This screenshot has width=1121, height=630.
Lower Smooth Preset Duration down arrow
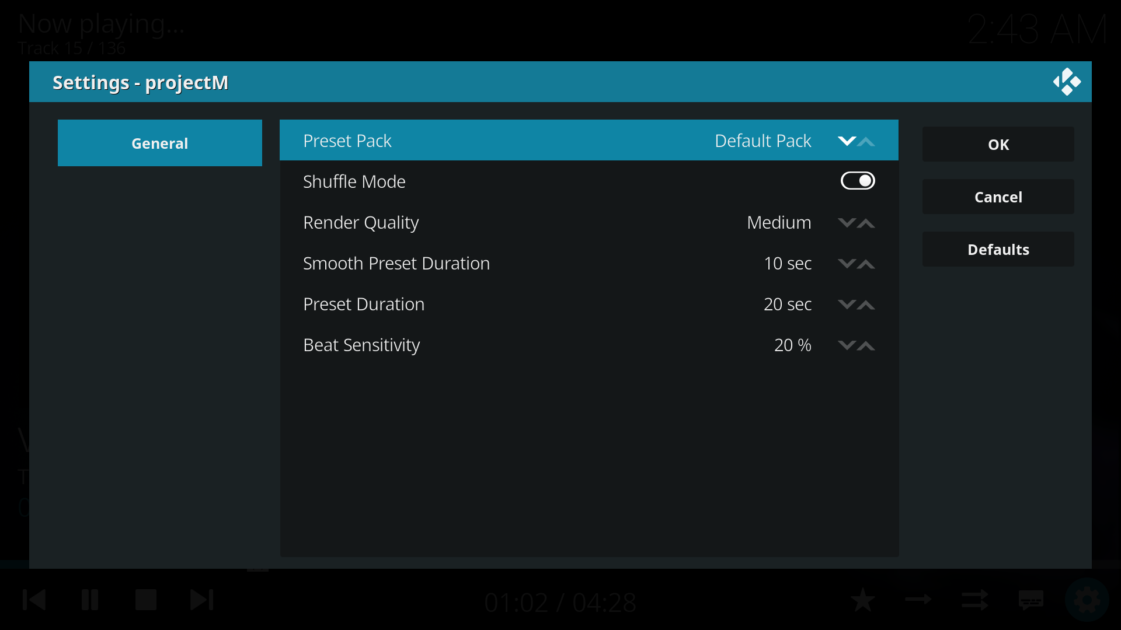[847, 264]
